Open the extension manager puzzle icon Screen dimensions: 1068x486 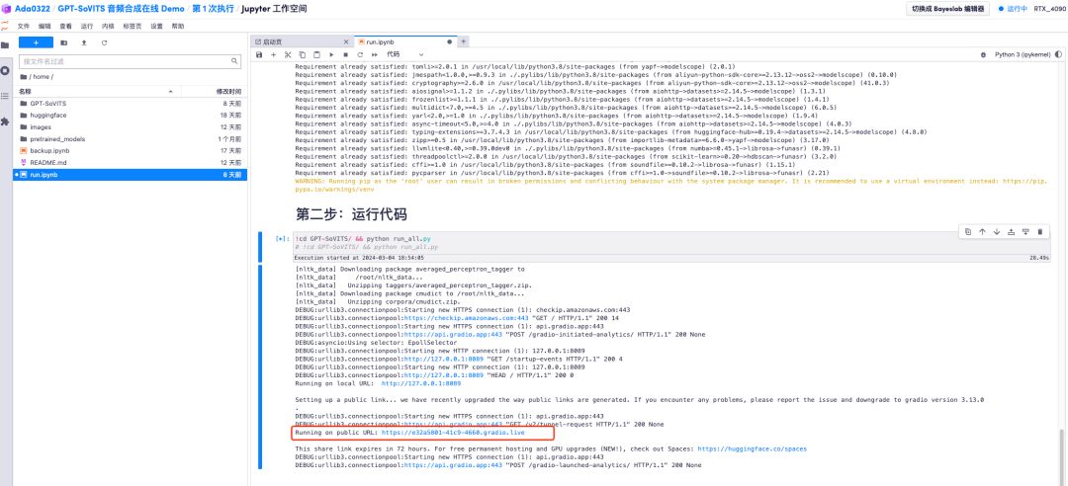pyautogui.click(x=6, y=121)
